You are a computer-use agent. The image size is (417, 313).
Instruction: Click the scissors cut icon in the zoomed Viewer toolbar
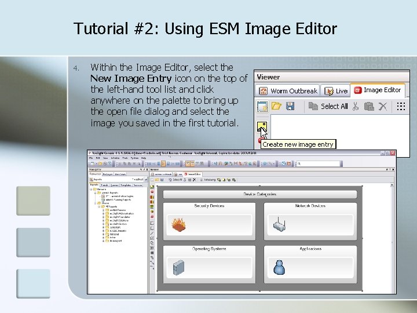tap(356, 106)
